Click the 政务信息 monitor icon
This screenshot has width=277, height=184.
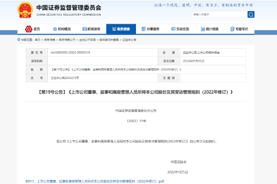(x=114, y=29)
